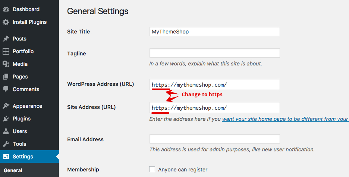Click the WordPress Address URL field
This screenshot has width=349, height=177.
point(214,84)
